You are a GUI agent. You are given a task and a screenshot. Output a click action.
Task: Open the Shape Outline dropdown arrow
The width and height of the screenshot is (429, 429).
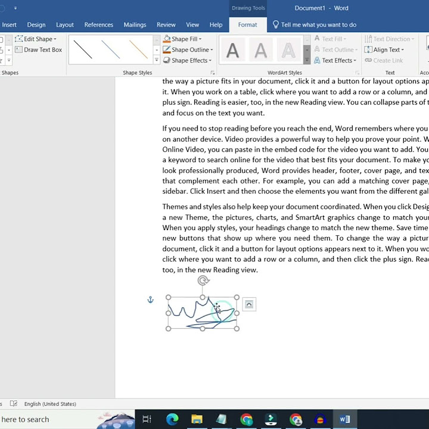[212, 50]
